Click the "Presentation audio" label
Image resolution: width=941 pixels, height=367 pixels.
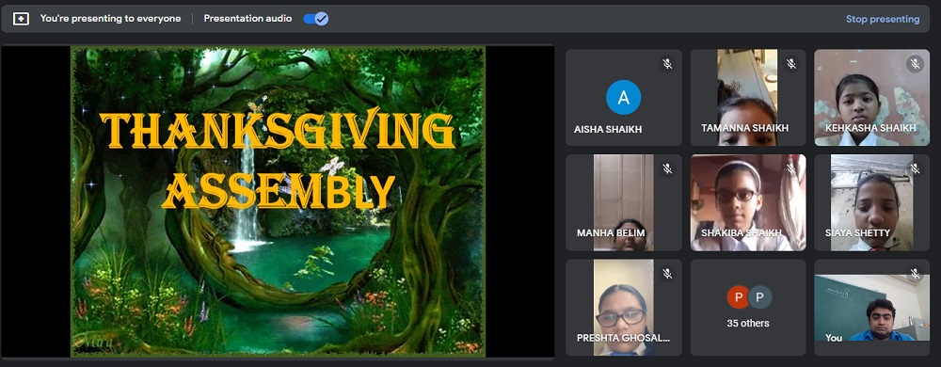tap(247, 19)
